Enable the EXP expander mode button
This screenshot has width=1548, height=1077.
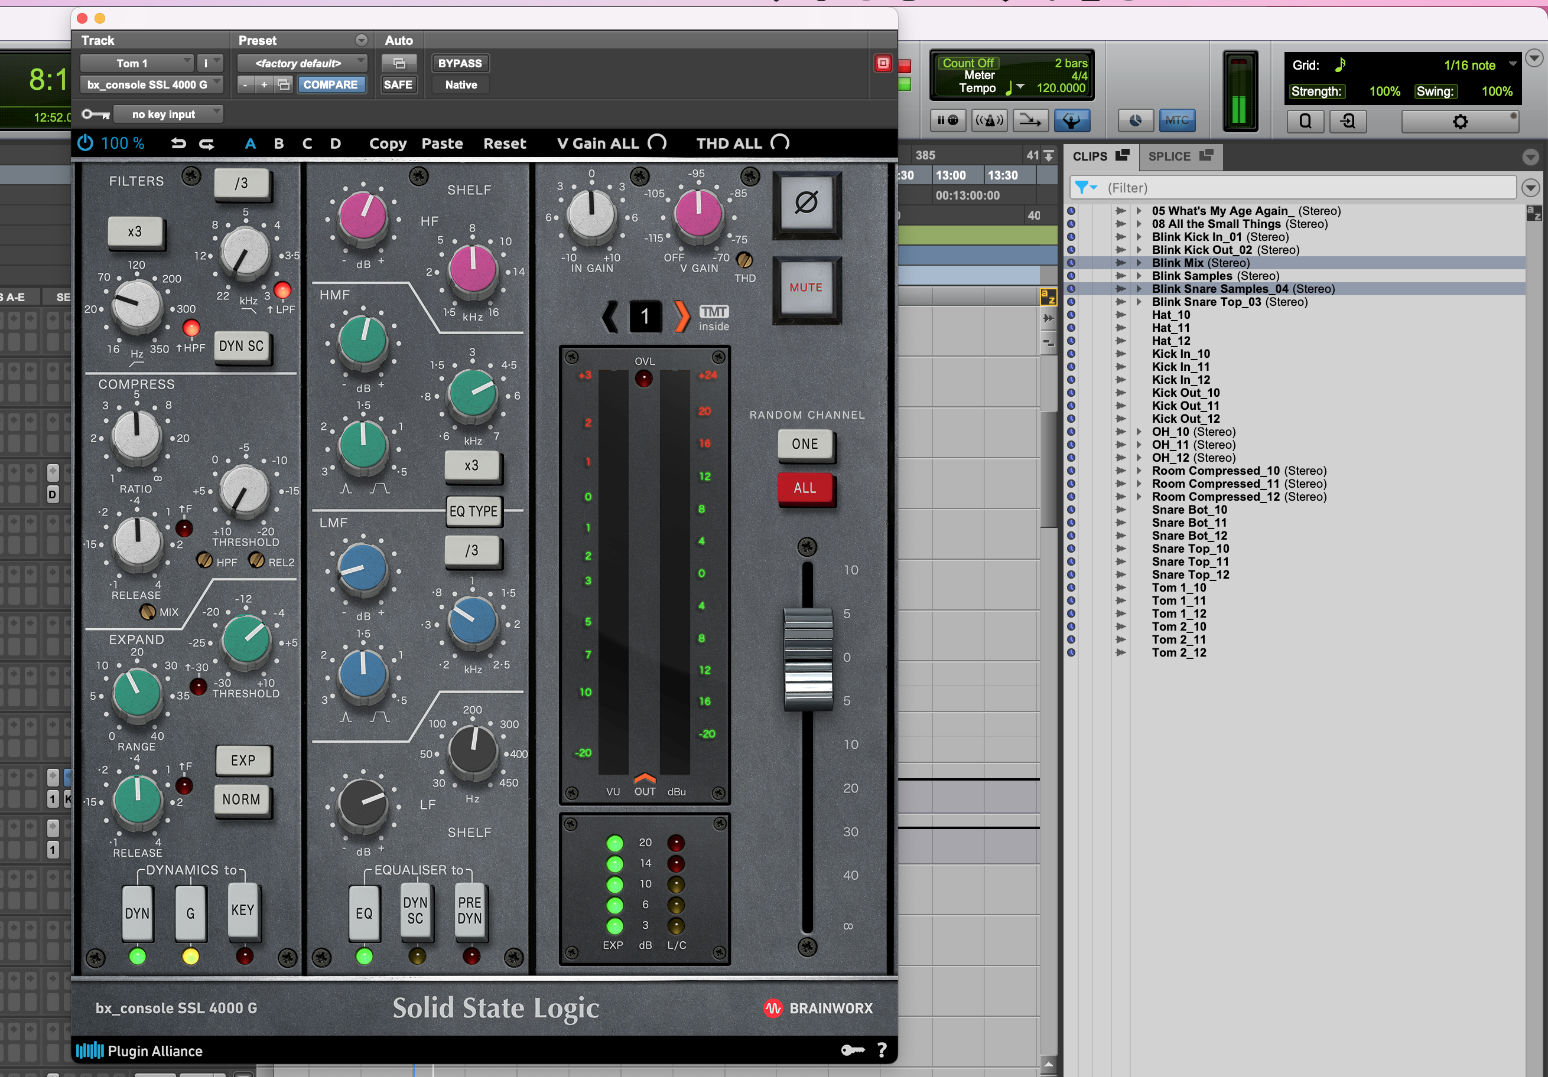(x=243, y=761)
